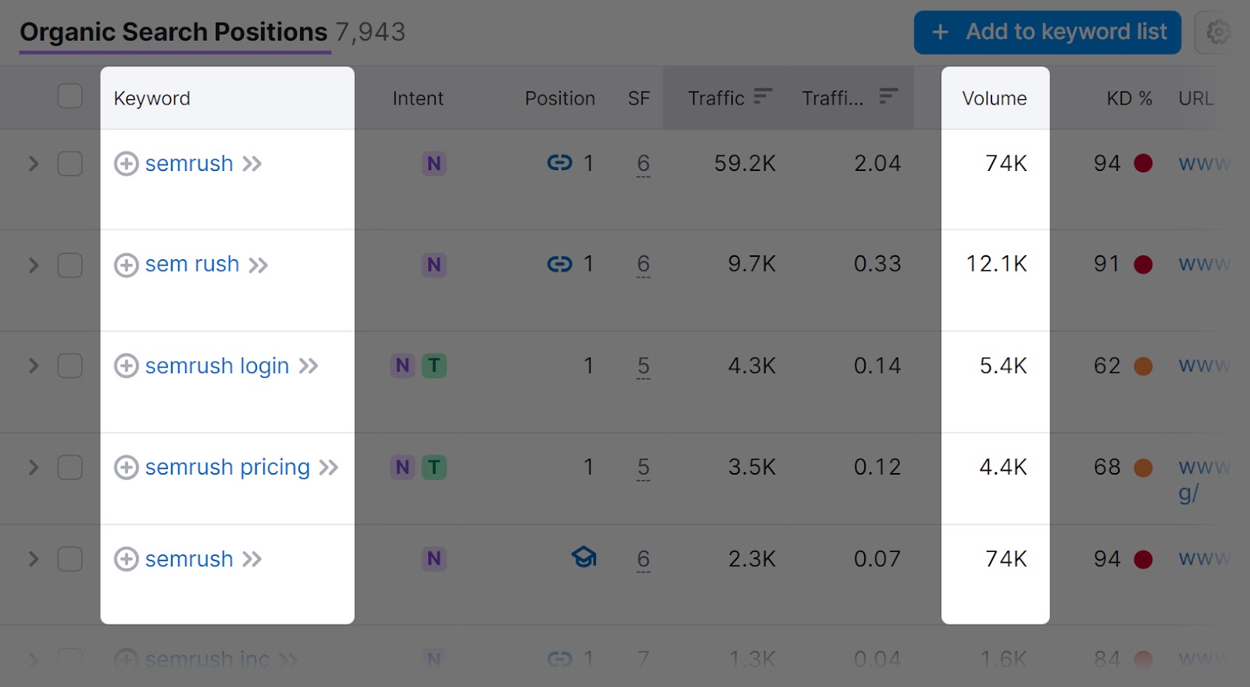1250x687 pixels.
Task: Click the T intent badge in semrush login row
Action: click(x=434, y=365)
